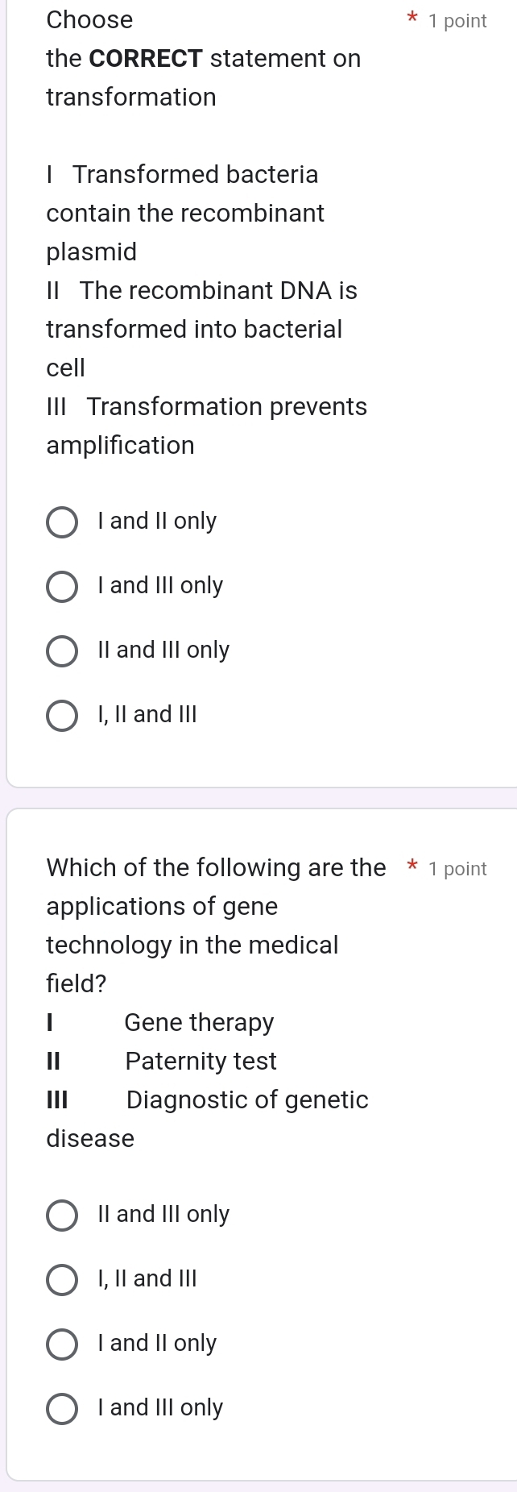Select "I and III only" for the transformation question
The image size is (517, 1492).
(x=62, y=587)
